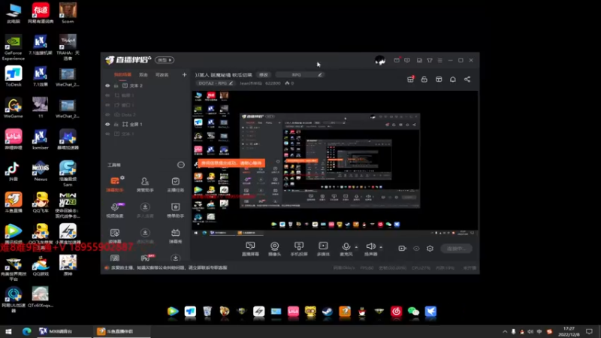601x338 pixels.
Task: Toggle lock on 文本 2 source
Action: 116,86
